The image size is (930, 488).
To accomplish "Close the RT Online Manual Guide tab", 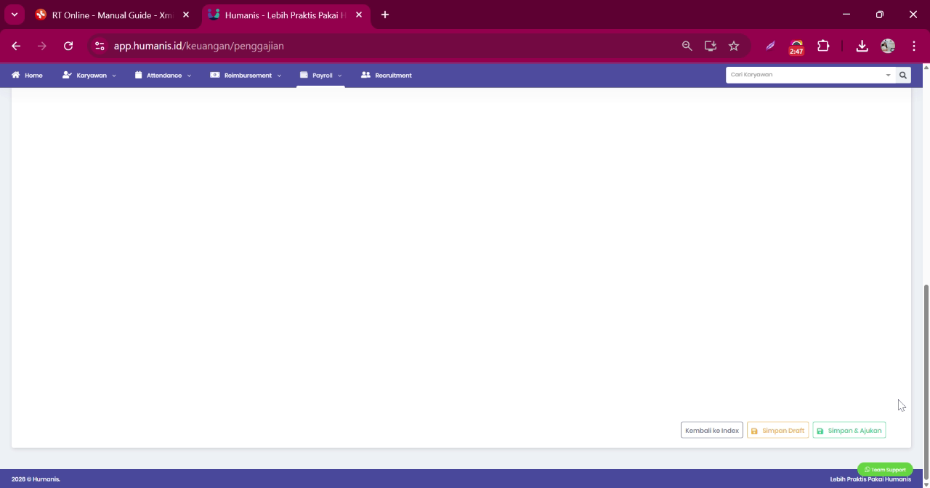I will coord(186,15).
